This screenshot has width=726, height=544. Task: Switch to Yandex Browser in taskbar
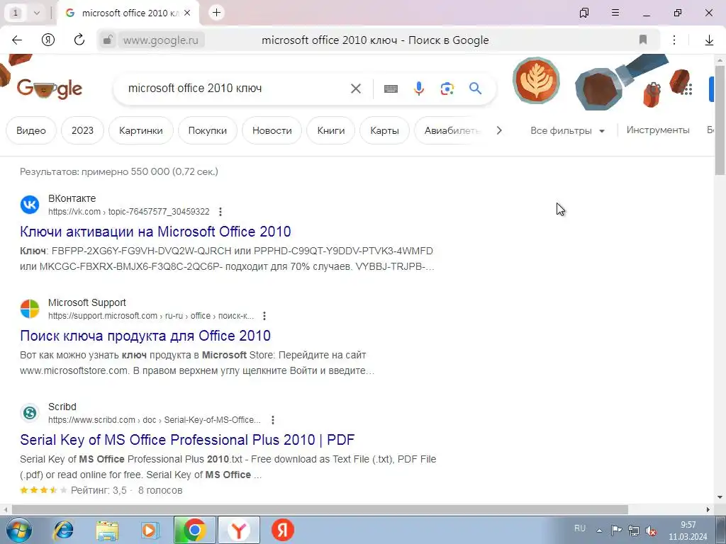[x=239, y=530]
